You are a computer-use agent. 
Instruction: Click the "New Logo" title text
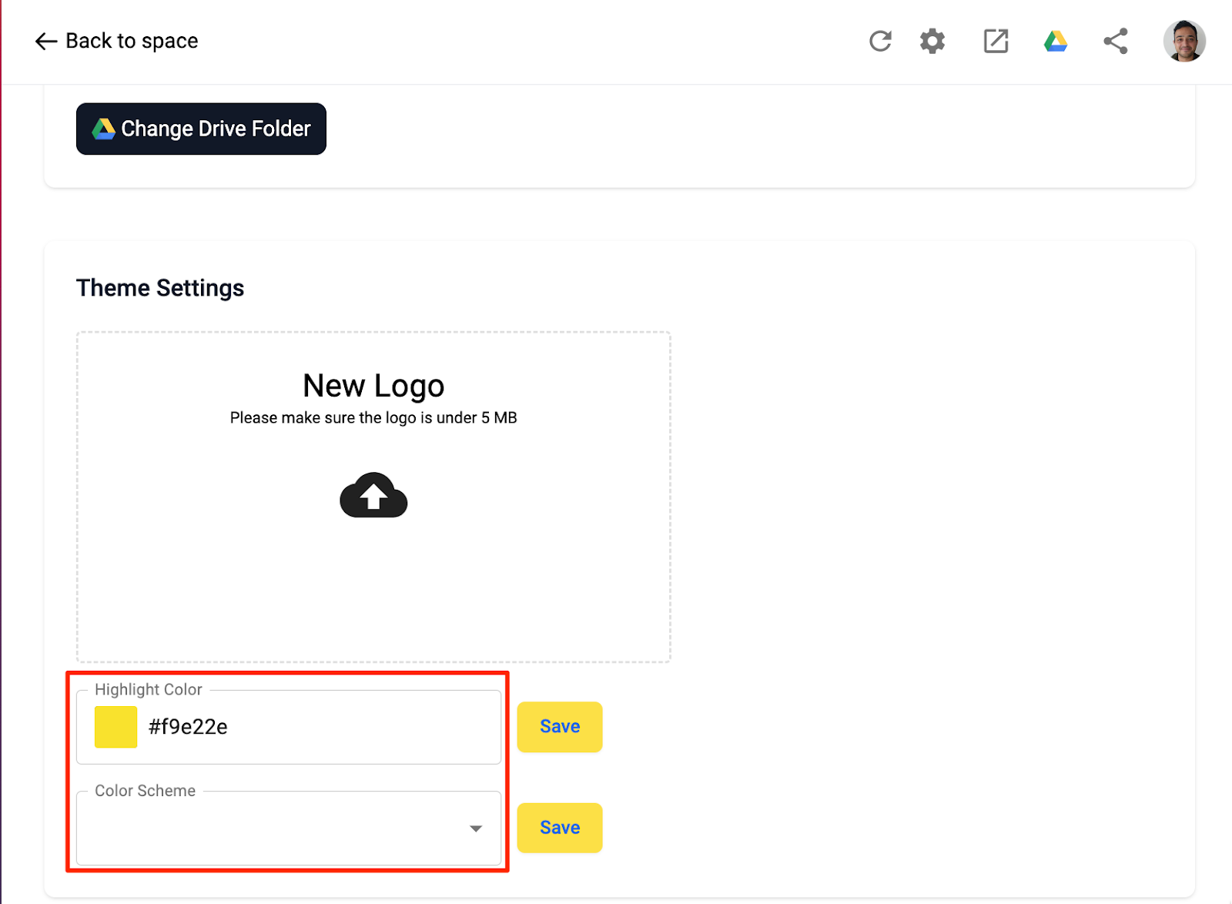373,386
